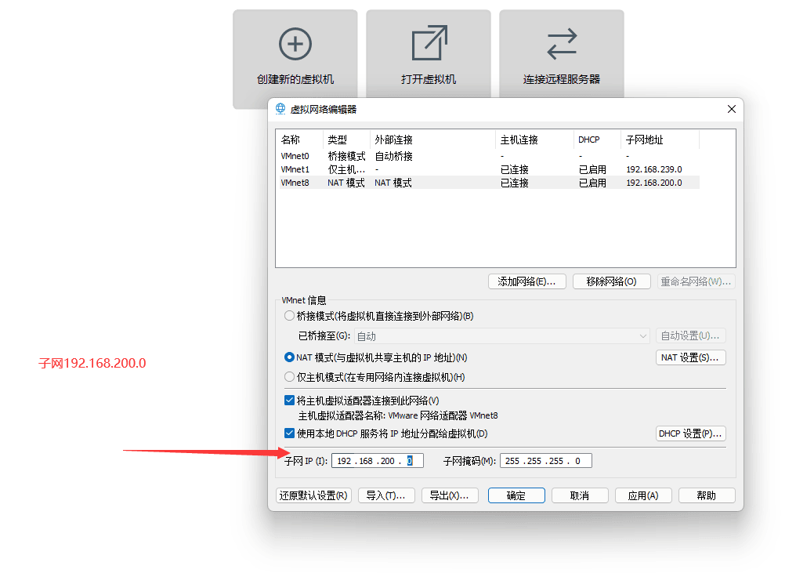Image resolution: width=796 pixels, height=573 pixels.
Task: Click the 添加网络 add network button
Action: click(526, 281)
